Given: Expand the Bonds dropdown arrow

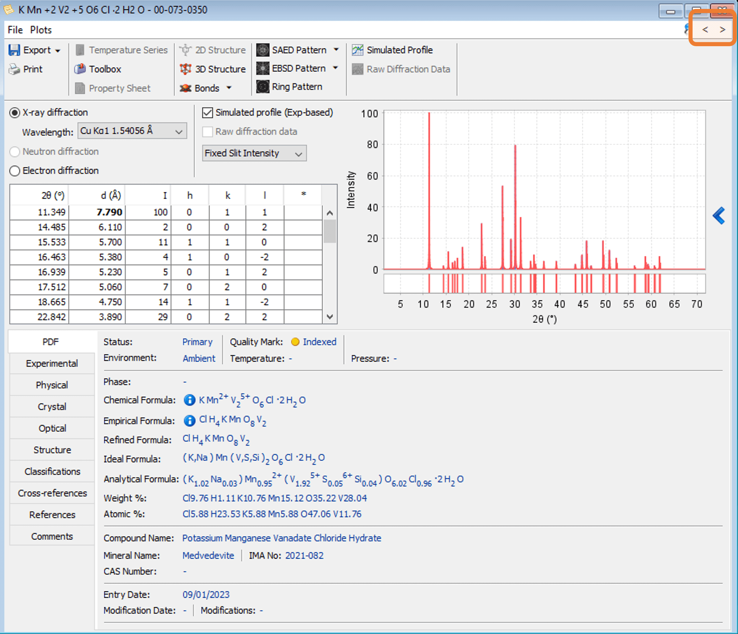Looking at the screenshot, I should (x=229, y=88).
